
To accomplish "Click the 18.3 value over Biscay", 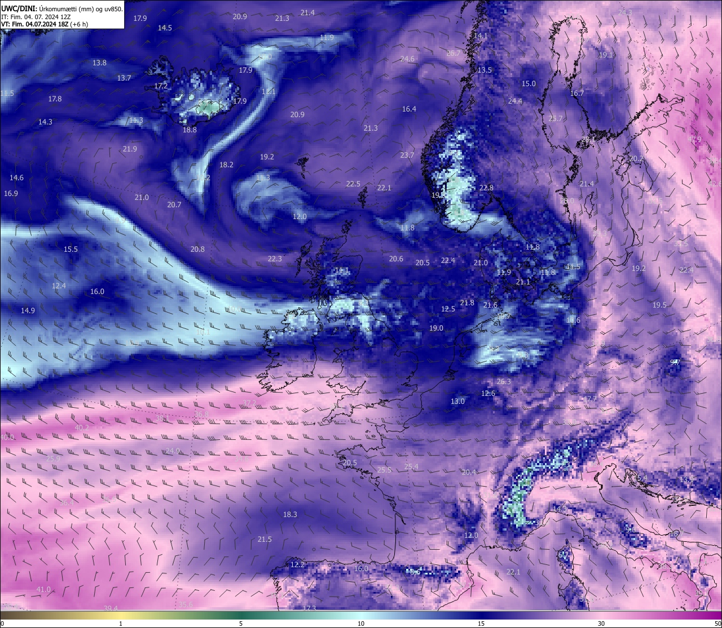I will click(x=290, y=515).
